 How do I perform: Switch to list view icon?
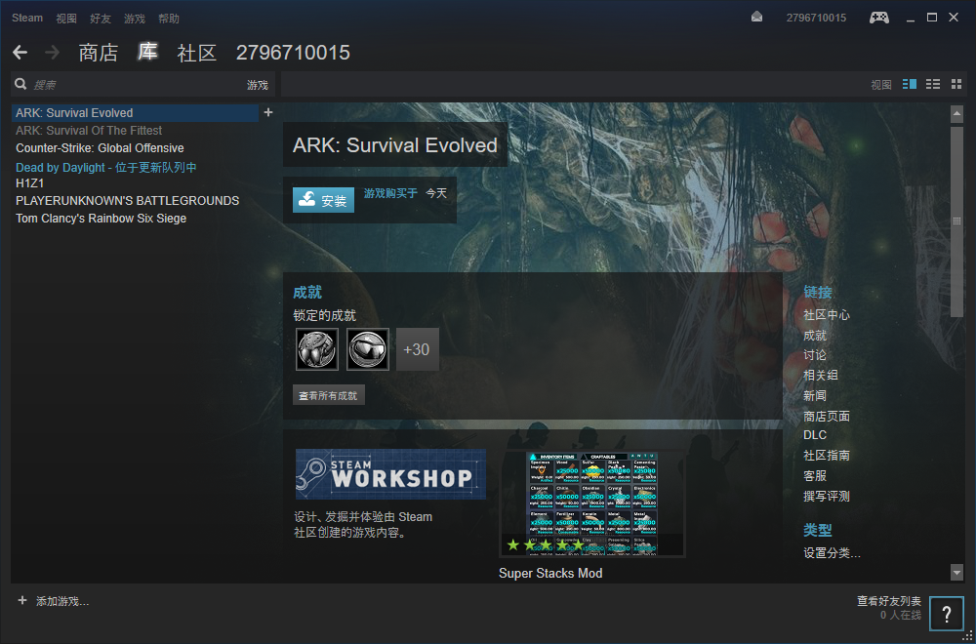(932, 84)
